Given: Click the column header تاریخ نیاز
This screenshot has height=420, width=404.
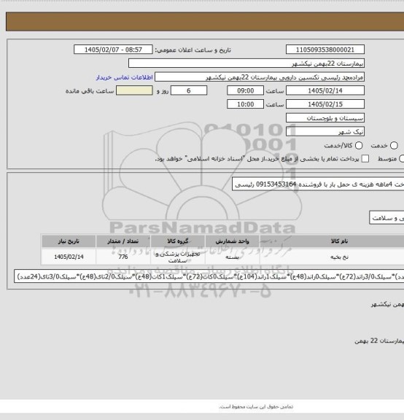Looking at the screenshot, I should tap(69, 241).
